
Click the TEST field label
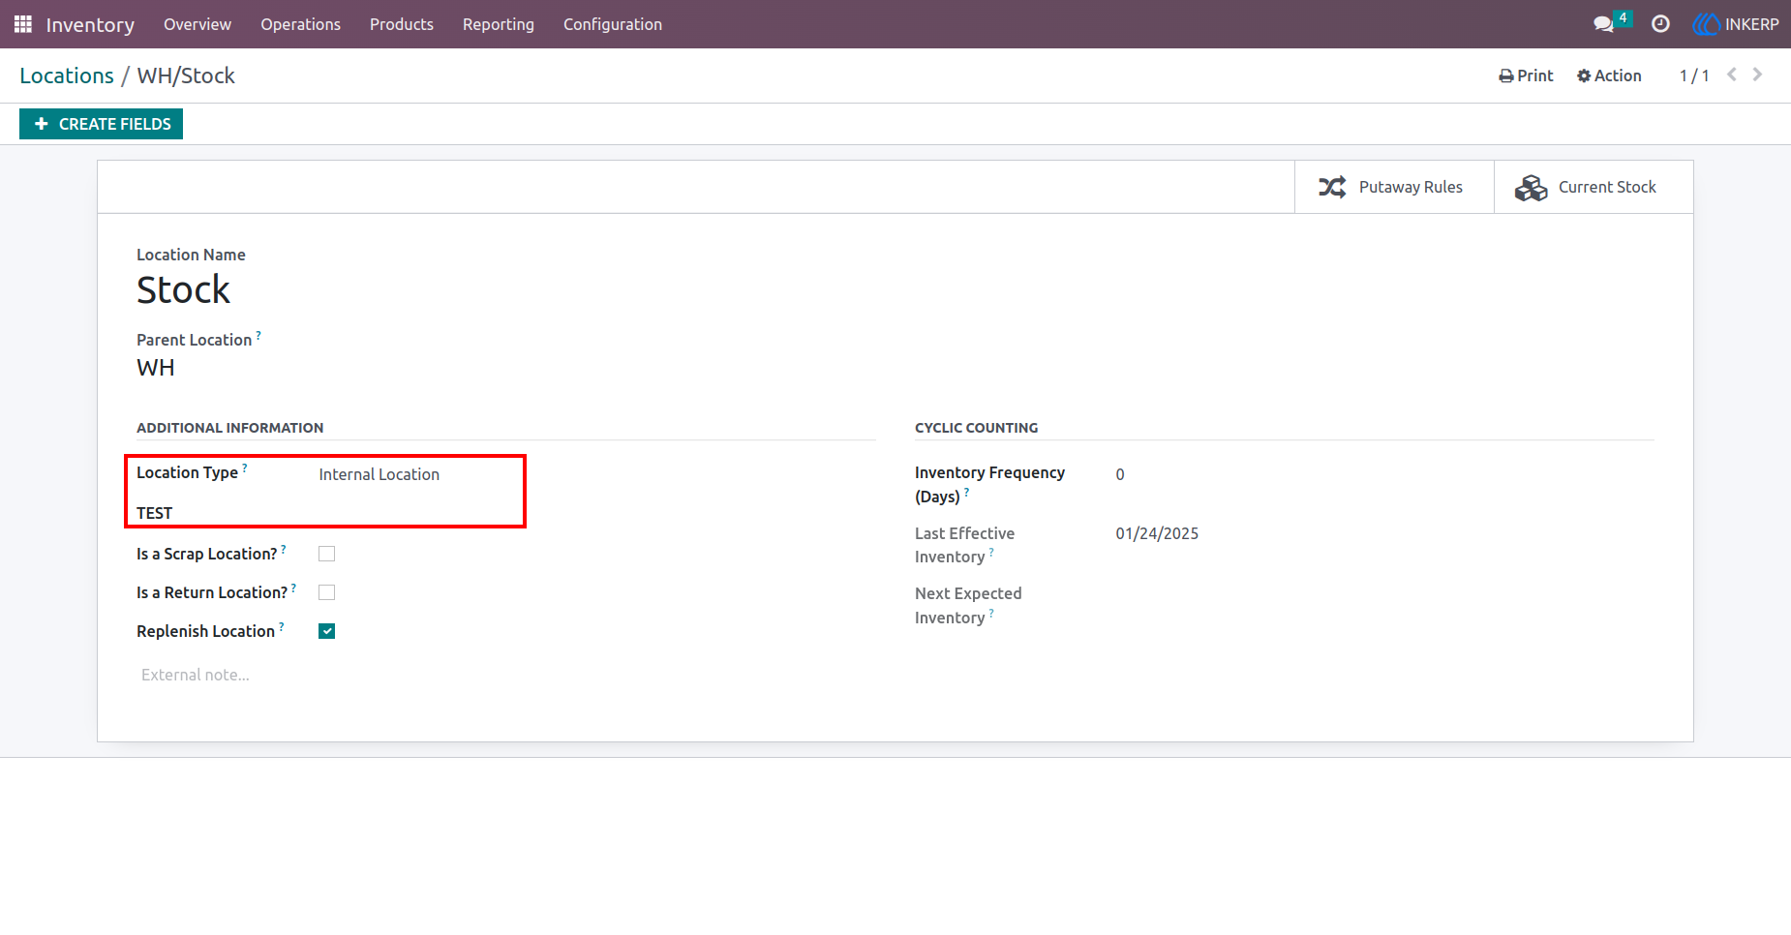click(154, 513)
